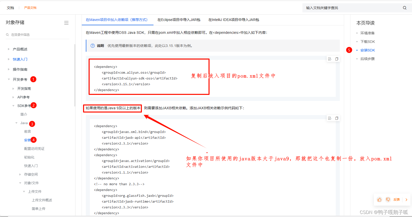The width and height of the screenshot is (412, 217).
Task: Jump to 安装SDK in page guide
Action: click(368, 50)
